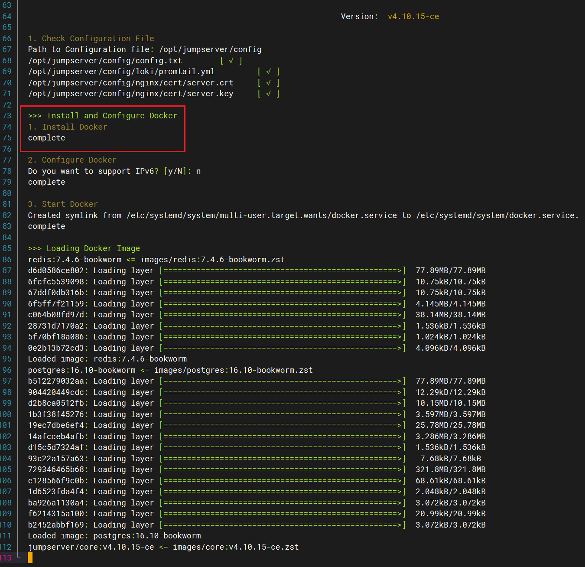Click layer ID 6f5ff7f21159
Image resolution: width=585 pixels, height=567 pixels.
(56, 304)
